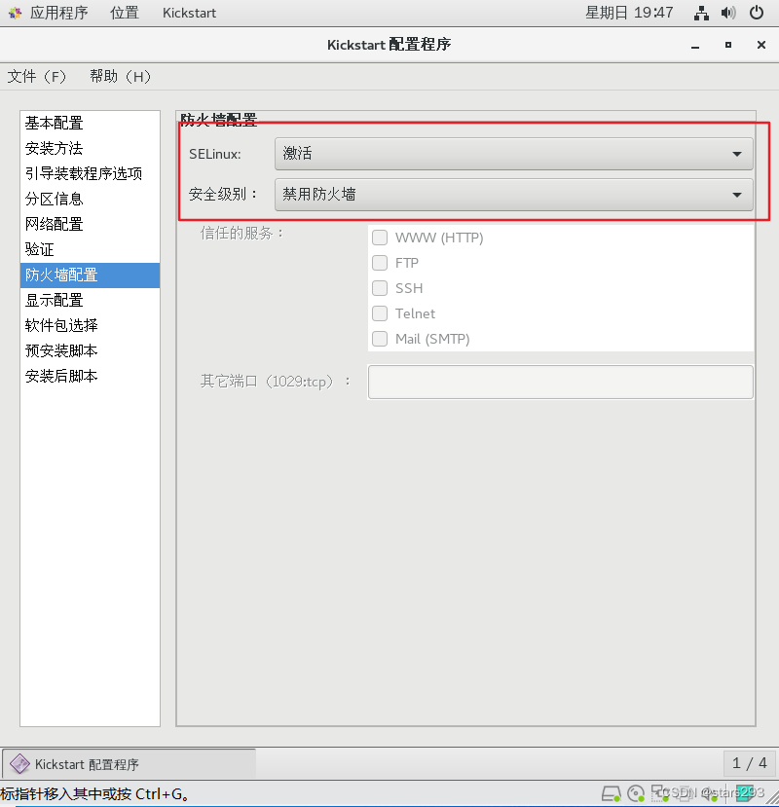Screen dimensions: 779x807
Task: Click the VM CD/DVD status icon
Action: click(x=636, y=793)
